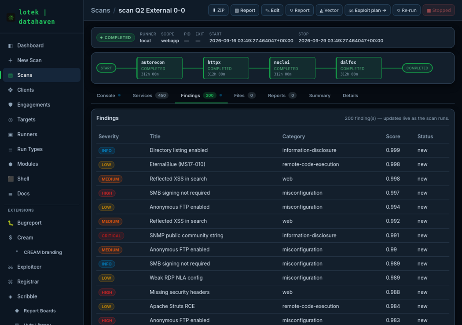Select the nuclei pipeline step
This screenshot has height=325, width=462.
292,68
